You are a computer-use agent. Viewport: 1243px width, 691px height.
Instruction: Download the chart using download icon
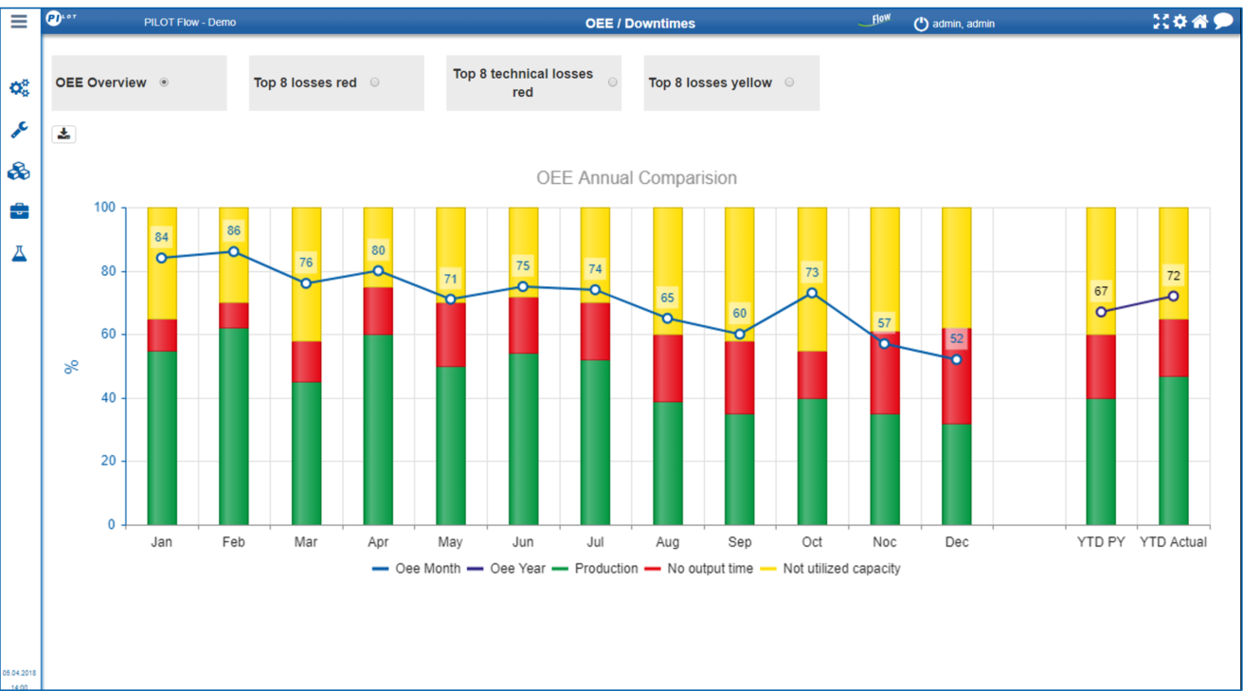pos(63,134)
